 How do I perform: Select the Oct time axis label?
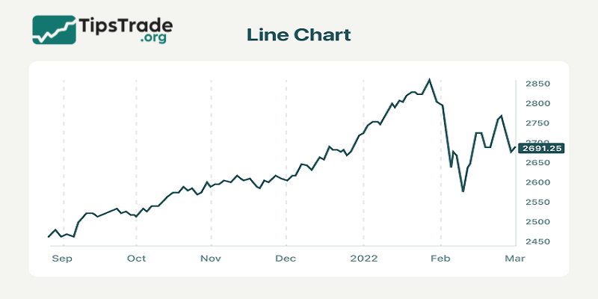point(136,259)
